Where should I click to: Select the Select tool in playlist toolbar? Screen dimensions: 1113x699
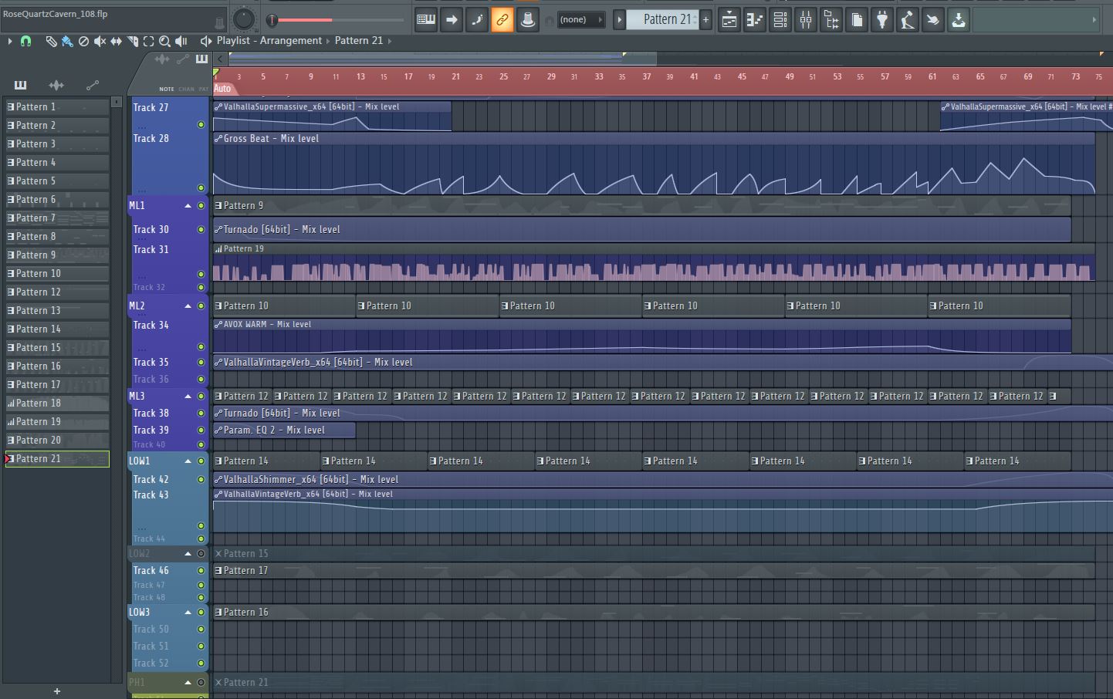click(148, 41)
